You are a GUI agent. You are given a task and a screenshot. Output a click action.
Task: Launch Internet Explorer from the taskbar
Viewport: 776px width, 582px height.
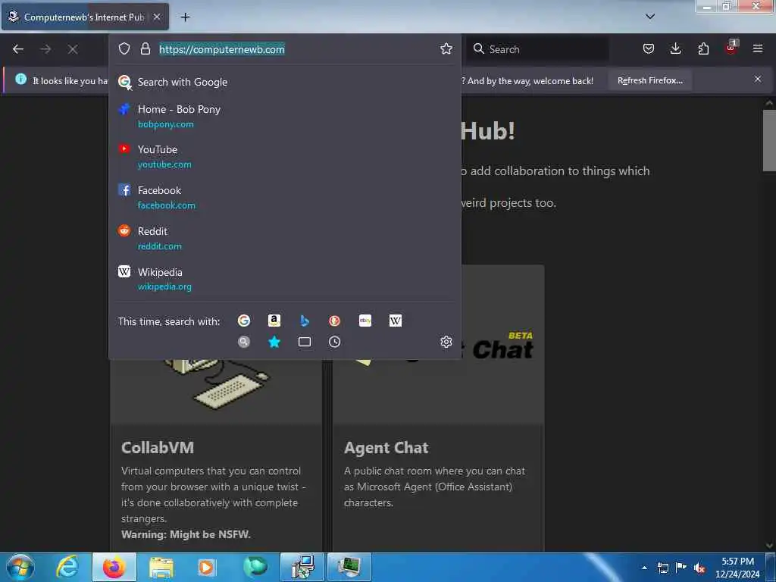(x=67, y=567)
